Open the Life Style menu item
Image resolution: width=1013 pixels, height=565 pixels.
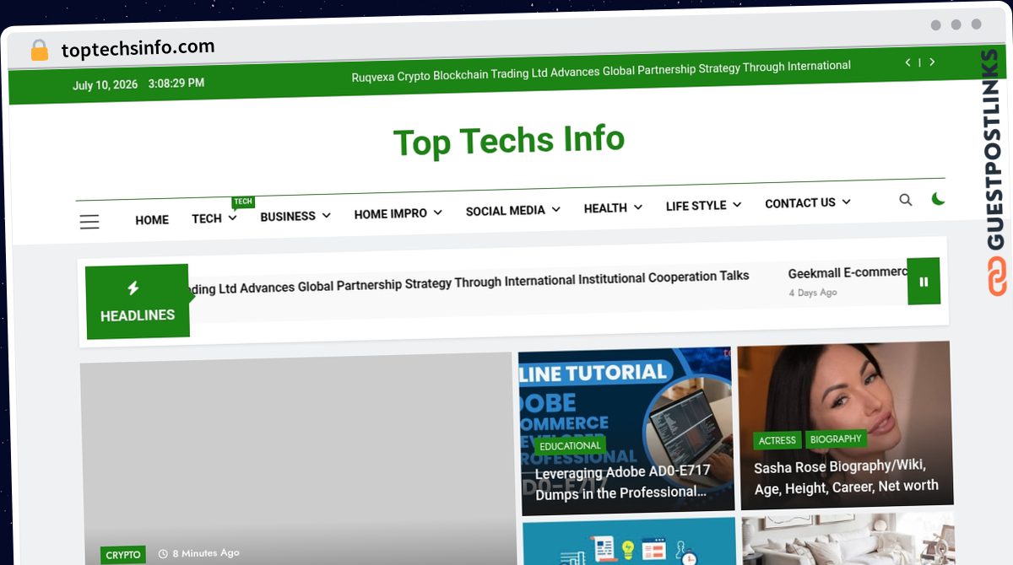[x=696, y=206]
